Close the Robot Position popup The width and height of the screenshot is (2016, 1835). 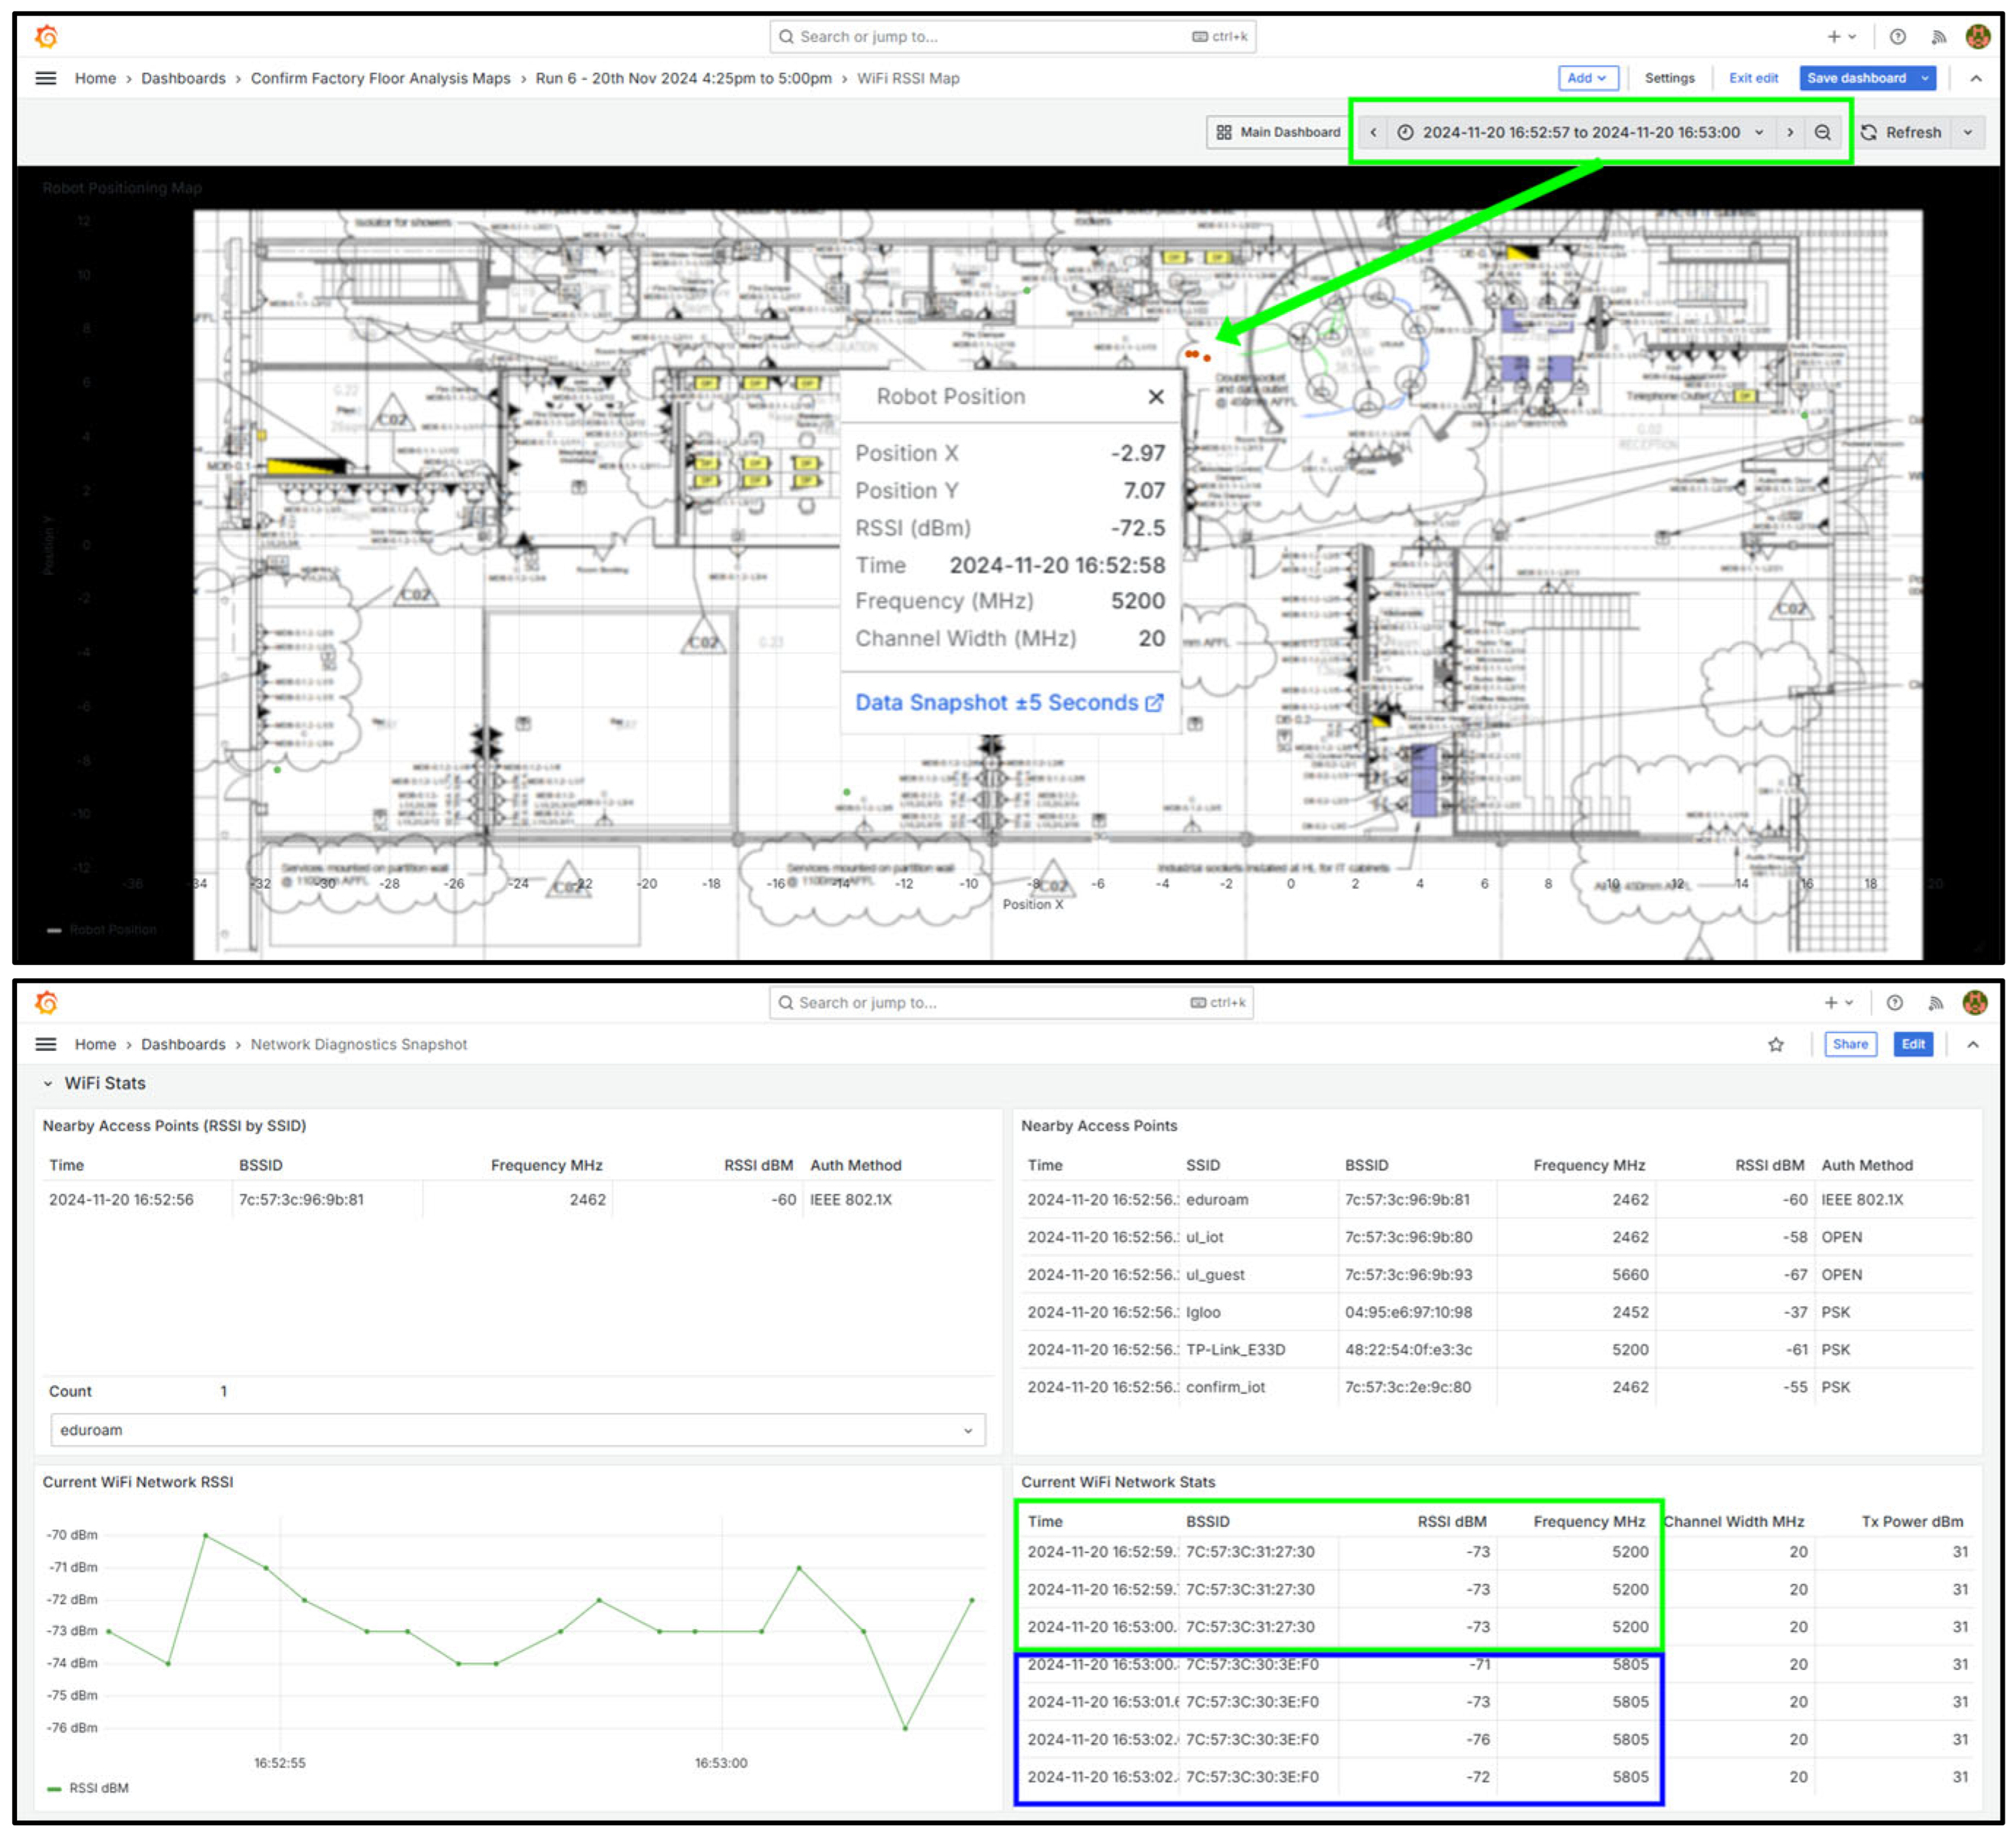pyautogui.click(x=1155, y=397)
